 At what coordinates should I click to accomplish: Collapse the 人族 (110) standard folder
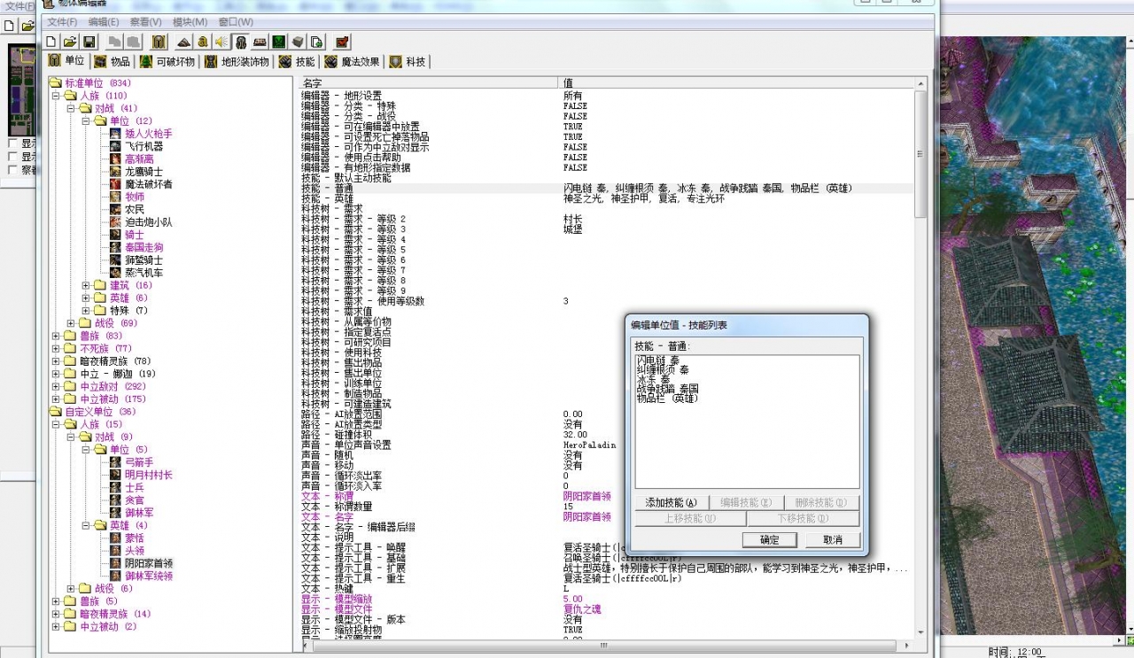pos(56,96)
